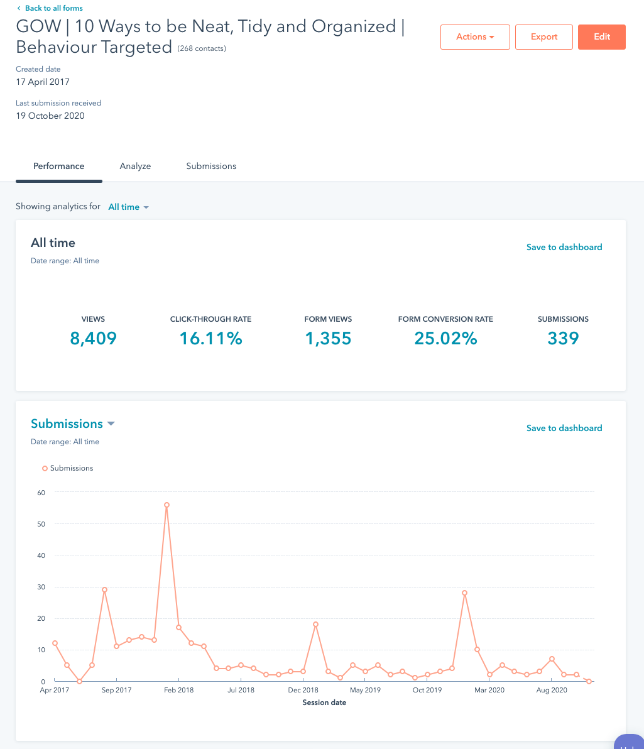644x749 pixels.
Task: Click the last data point on the chart
Action: click(x=589, y=681)
